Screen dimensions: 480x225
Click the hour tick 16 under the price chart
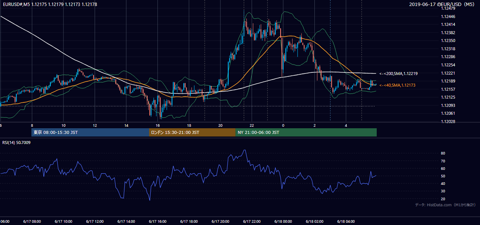[158, 126]
